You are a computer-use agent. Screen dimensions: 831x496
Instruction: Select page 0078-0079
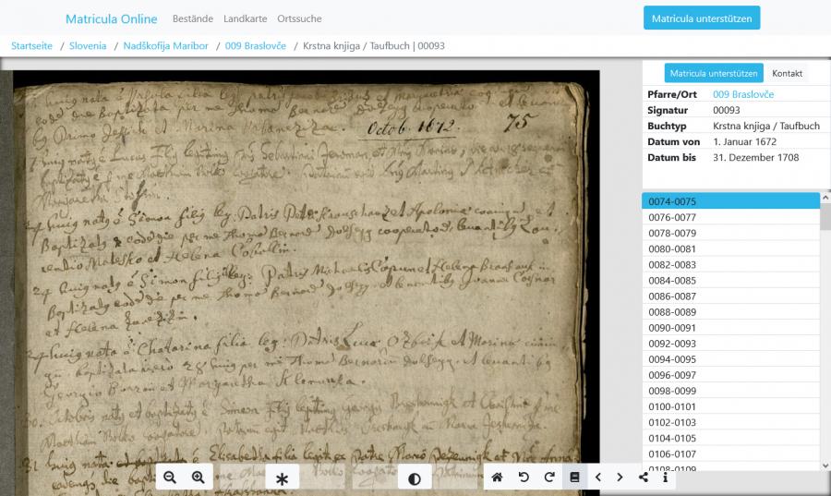[731, 233]
